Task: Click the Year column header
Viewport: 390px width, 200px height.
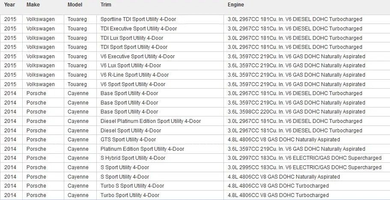Action: 10,5
